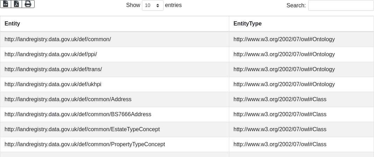Click owl#Ontology type in the def/ppi/ row
This screenshot has height=157, width=374.
284,54
